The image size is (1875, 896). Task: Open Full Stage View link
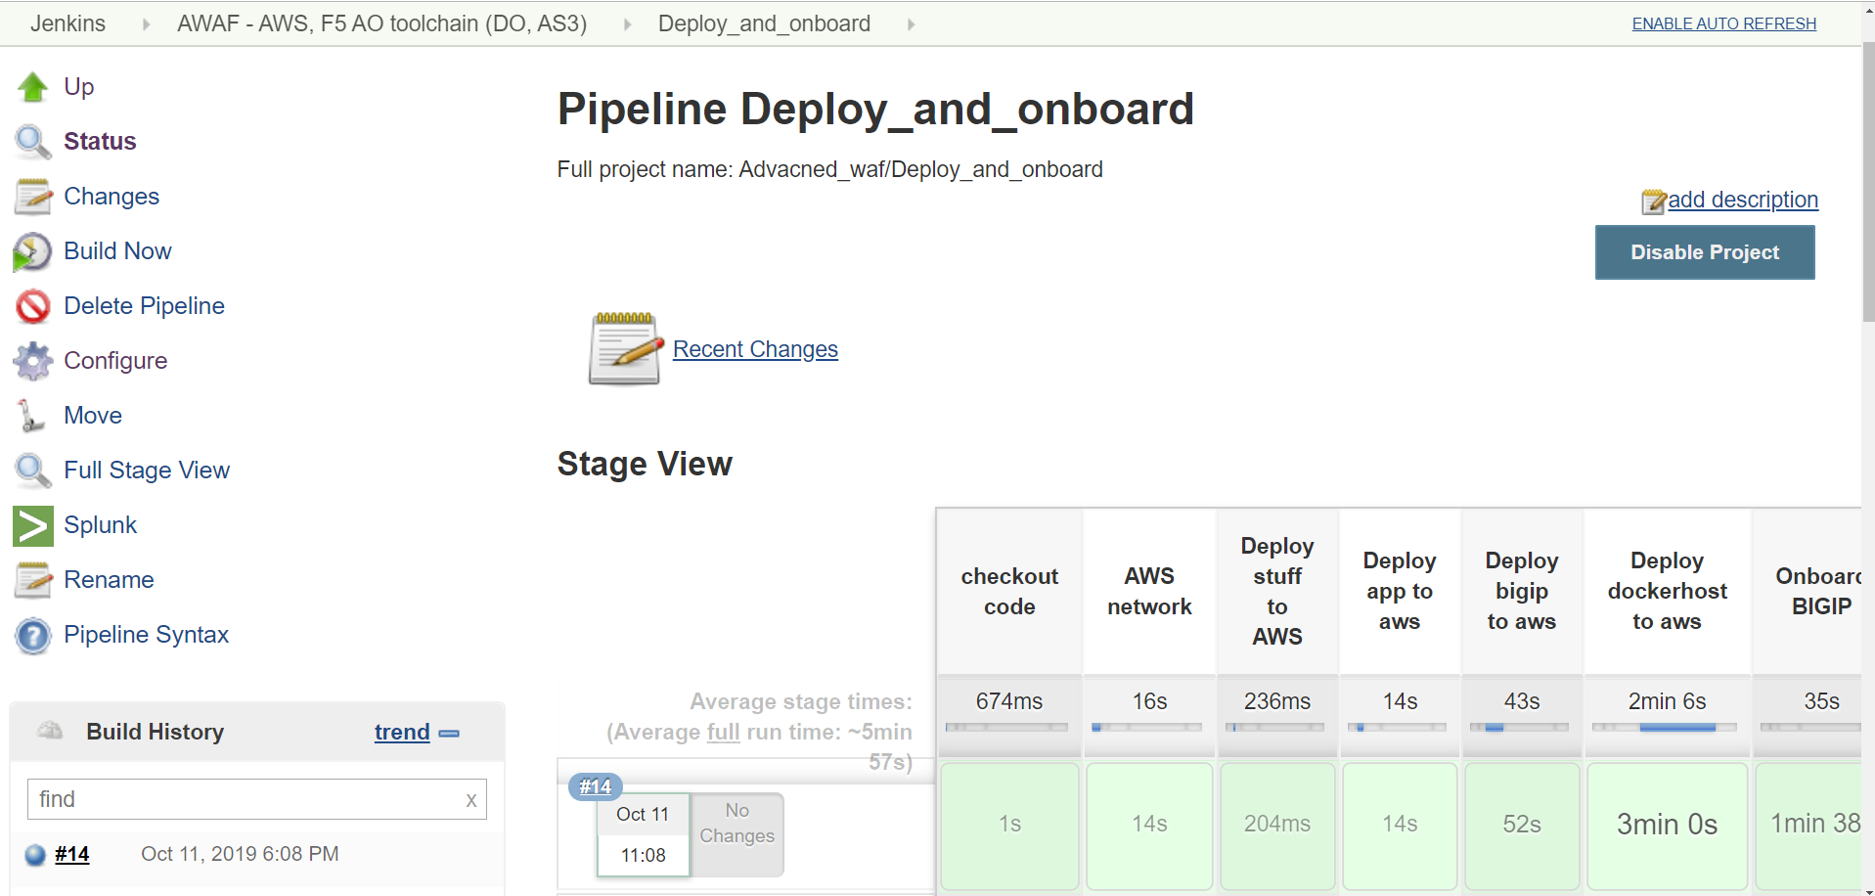(x=147, y=470)
